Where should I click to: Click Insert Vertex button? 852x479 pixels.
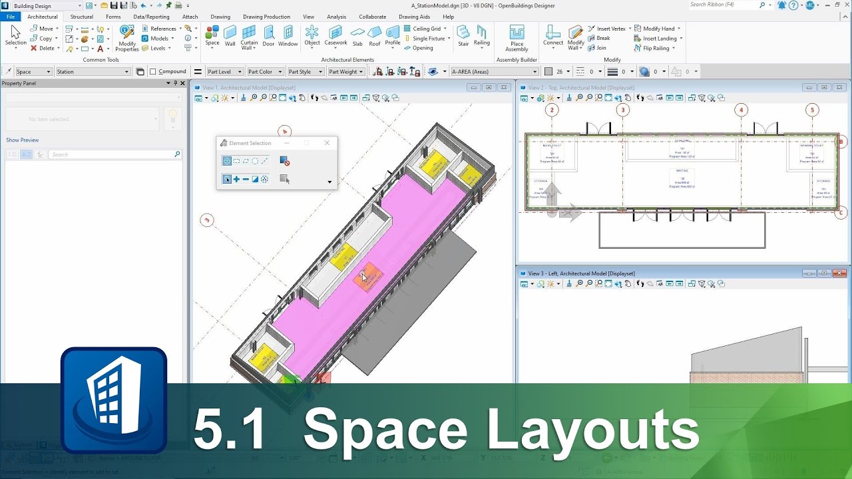[606, 29]
